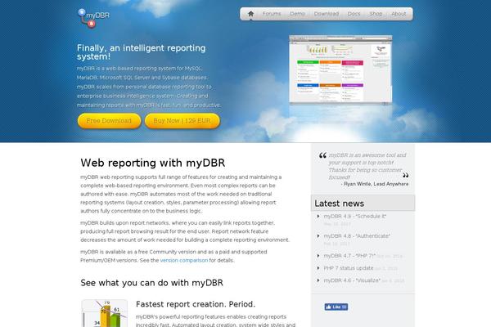Image resolution: width=491 pixels, height=327 pixels.
Task: Click the myDBR logo
Action: pyautogui.click(x=93, y=18)
